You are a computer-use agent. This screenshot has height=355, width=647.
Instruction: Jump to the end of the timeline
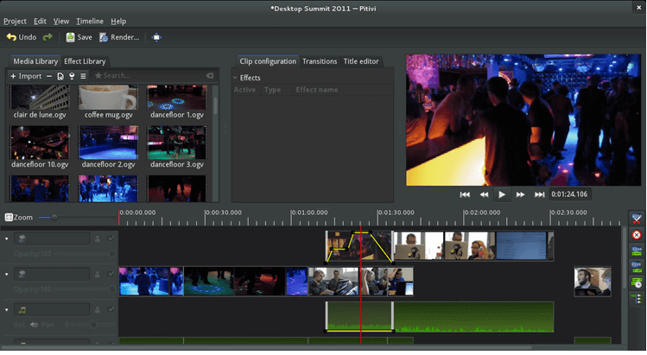click(539, 194)
